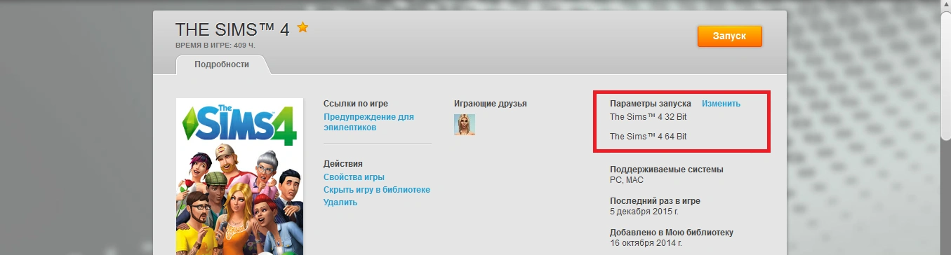Click the Удалить uninstall link
The width and height of the screenshot is (951, 255).
click(x=340, y=202)
